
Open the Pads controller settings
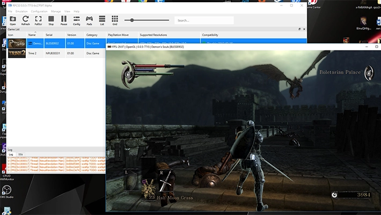point(89,20)
